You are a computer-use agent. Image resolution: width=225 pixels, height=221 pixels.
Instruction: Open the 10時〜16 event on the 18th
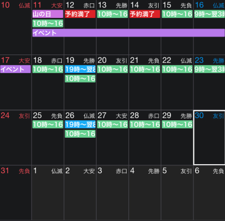point(48,69)
